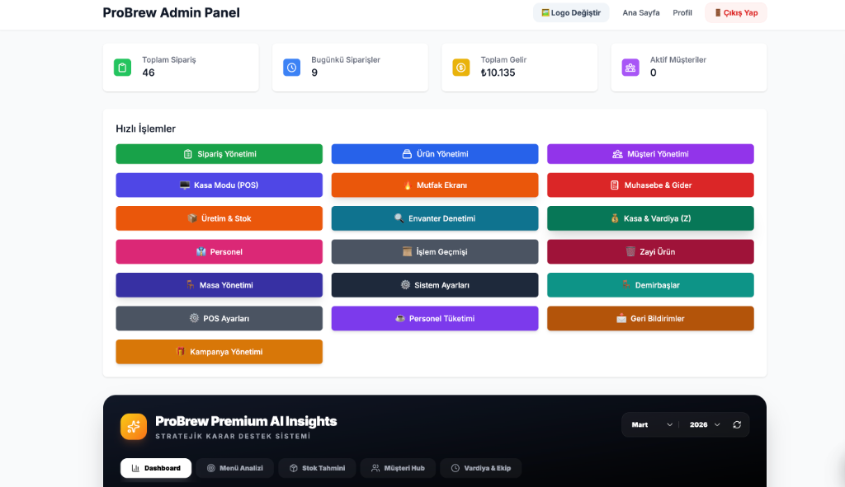Open the Stok Tahmini tab
845x487 pixels.
tap(317, 468)
